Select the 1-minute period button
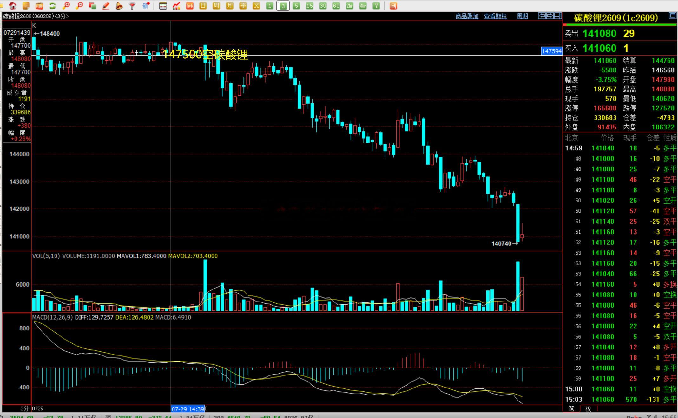 [270, 6]
